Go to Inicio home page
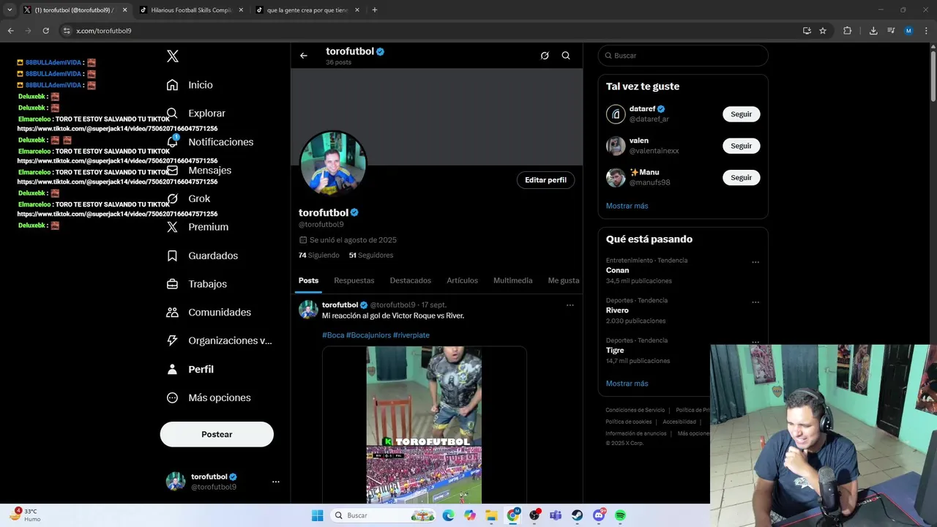 pos(190,85)
